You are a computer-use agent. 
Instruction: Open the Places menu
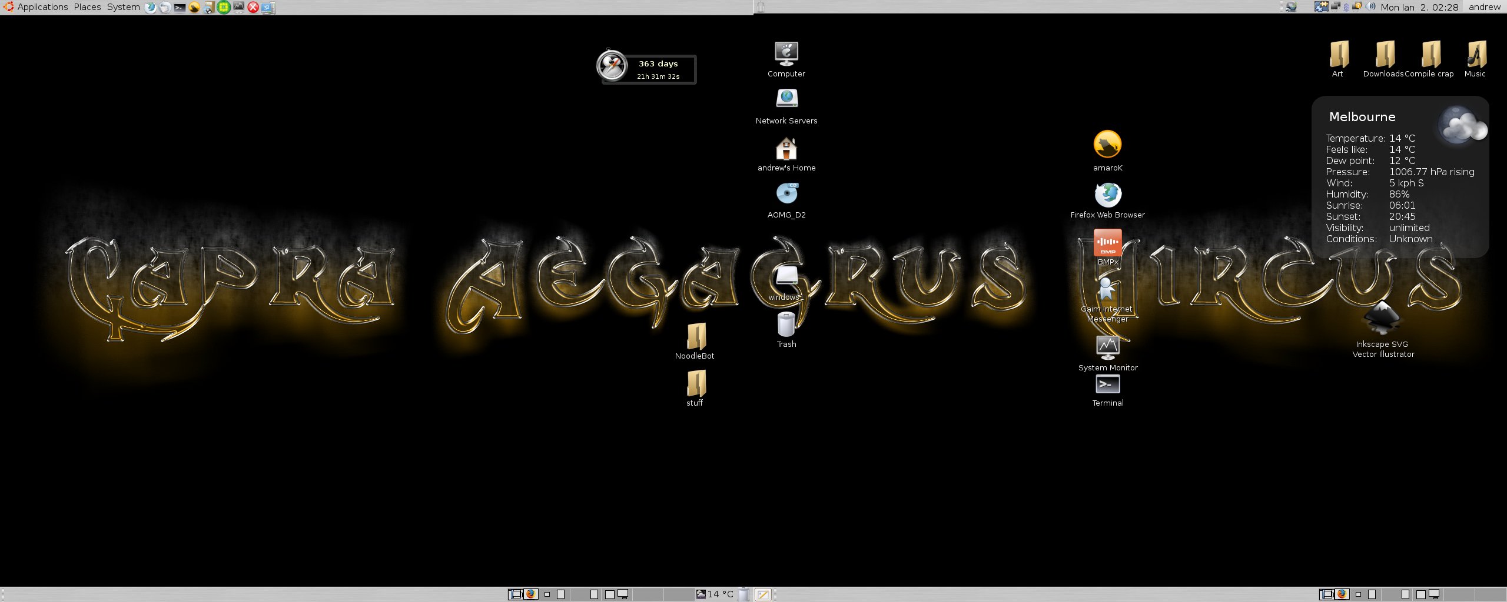click(87, 7)
